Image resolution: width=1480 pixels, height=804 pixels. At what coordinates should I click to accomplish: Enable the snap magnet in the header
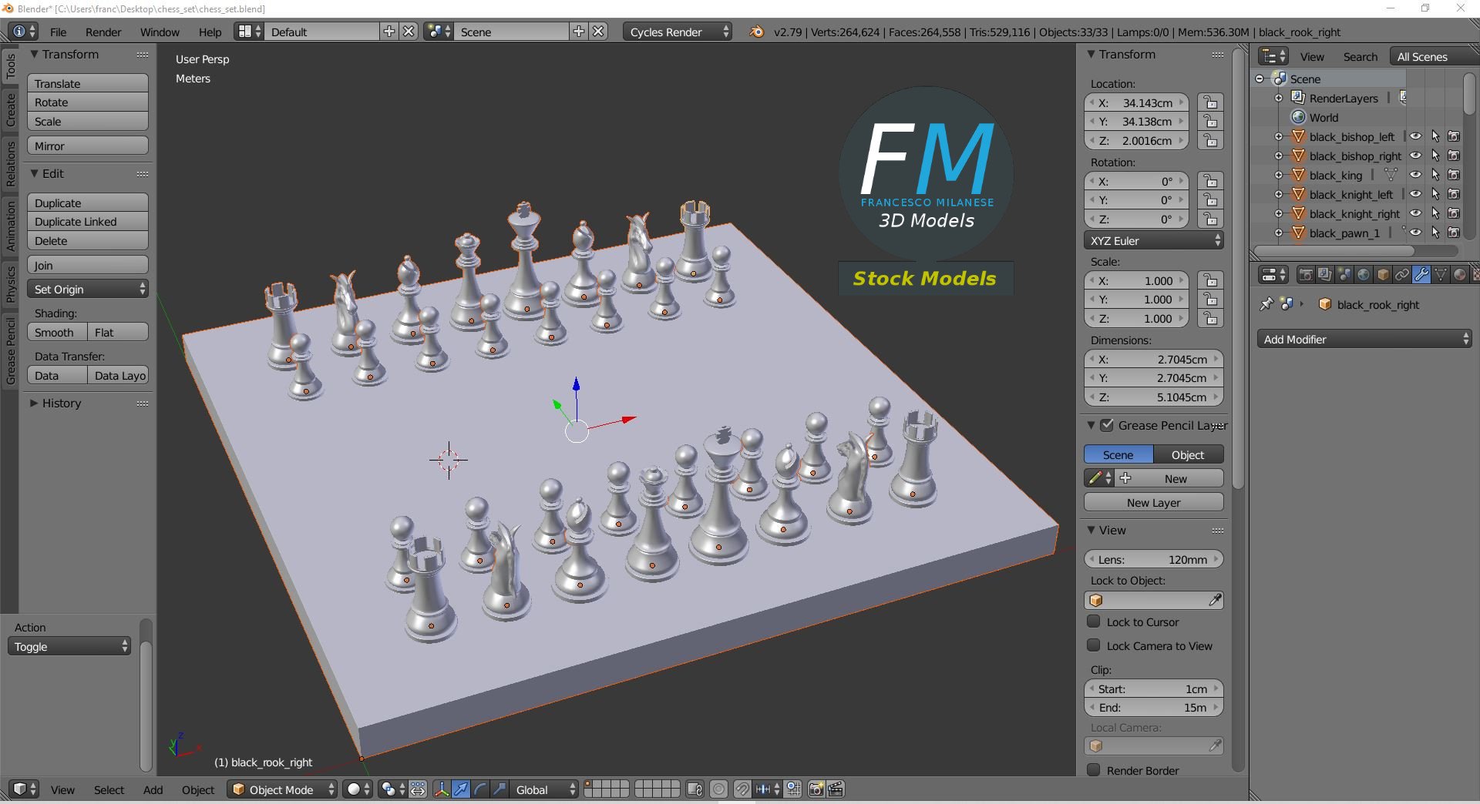(742, 789)
